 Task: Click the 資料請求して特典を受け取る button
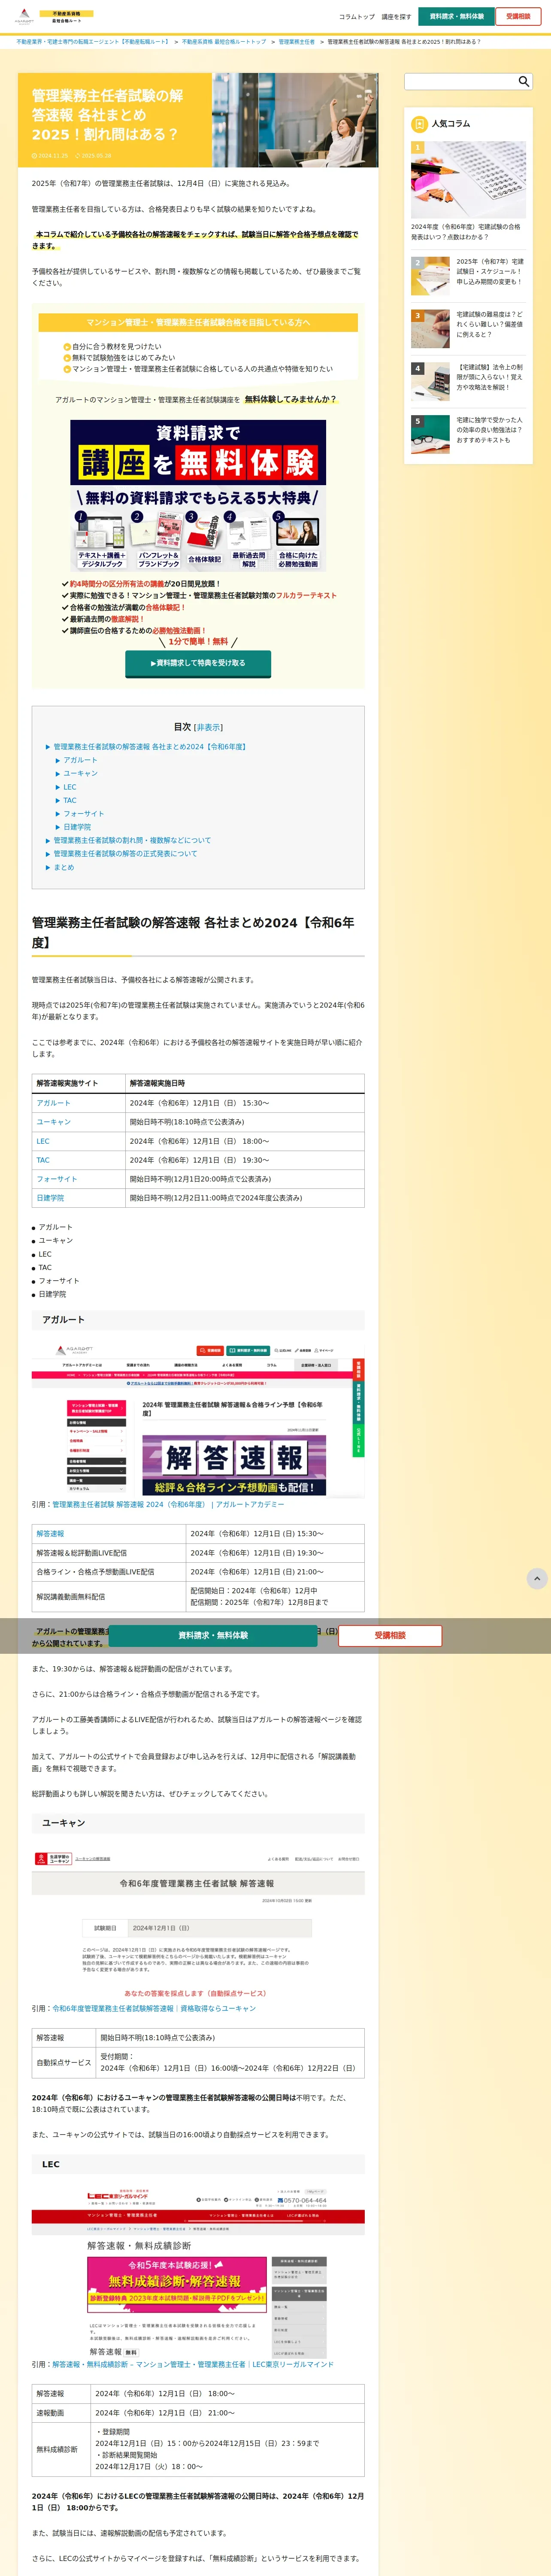197,663
